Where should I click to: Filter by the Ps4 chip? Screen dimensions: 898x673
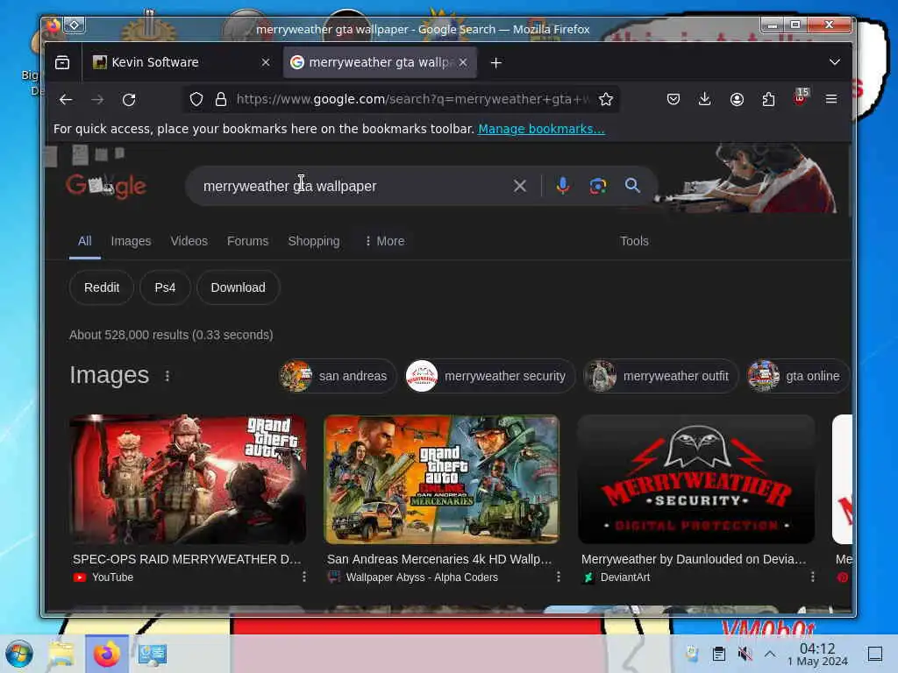point(165,287)
